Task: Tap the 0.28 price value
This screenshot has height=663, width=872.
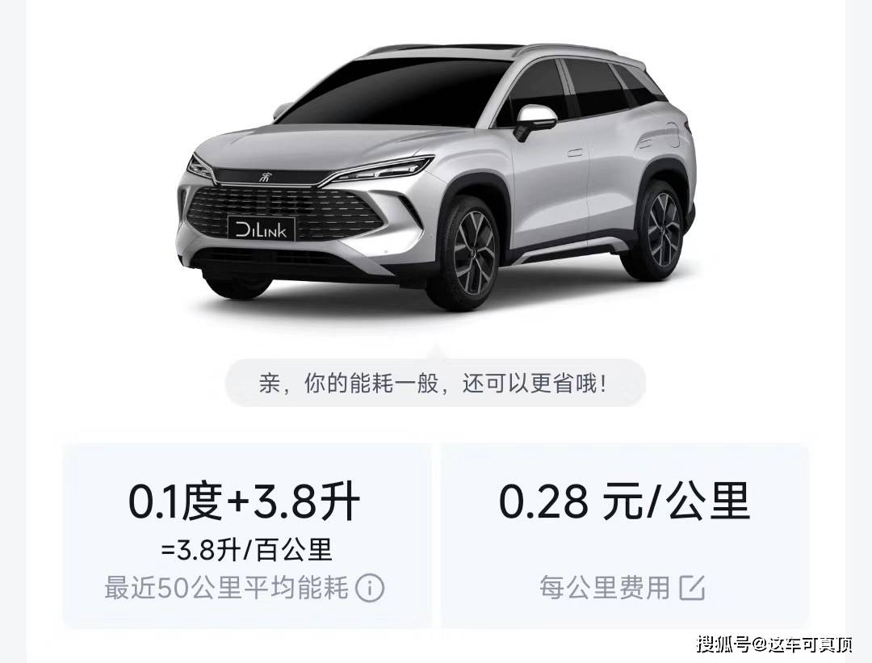Action: coord(543,501)
